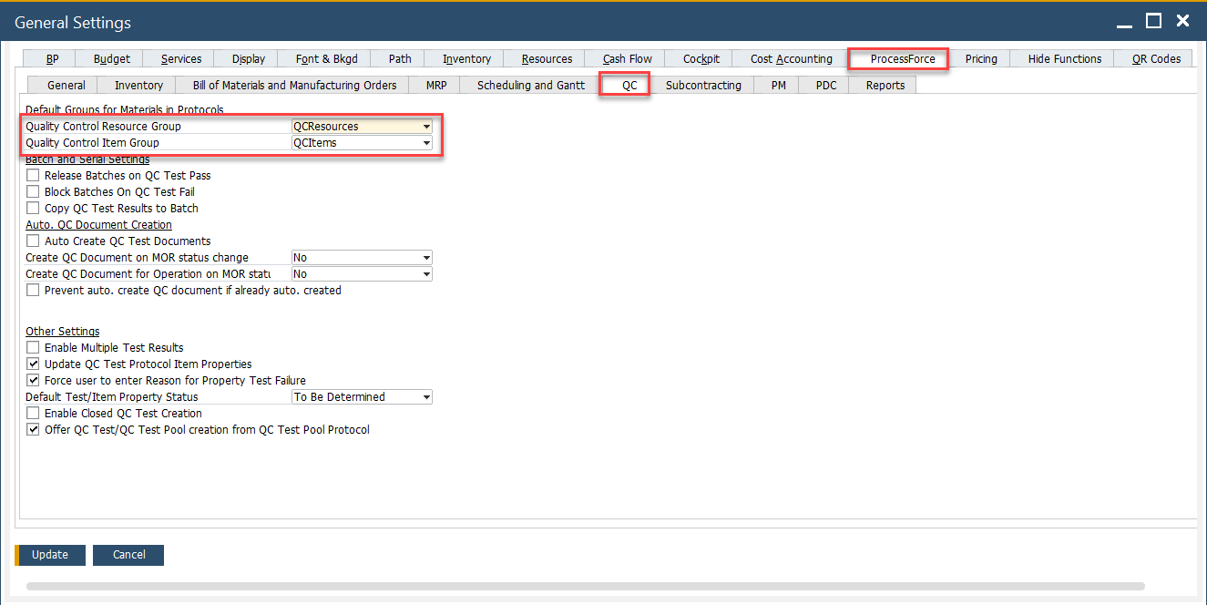Enable Release Batches on QC Test Pass

click(34, 175)
